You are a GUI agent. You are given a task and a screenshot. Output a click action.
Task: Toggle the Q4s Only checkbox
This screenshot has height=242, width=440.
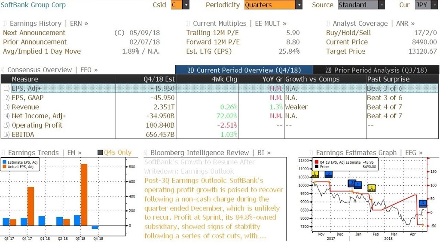(x=100, y=153)
